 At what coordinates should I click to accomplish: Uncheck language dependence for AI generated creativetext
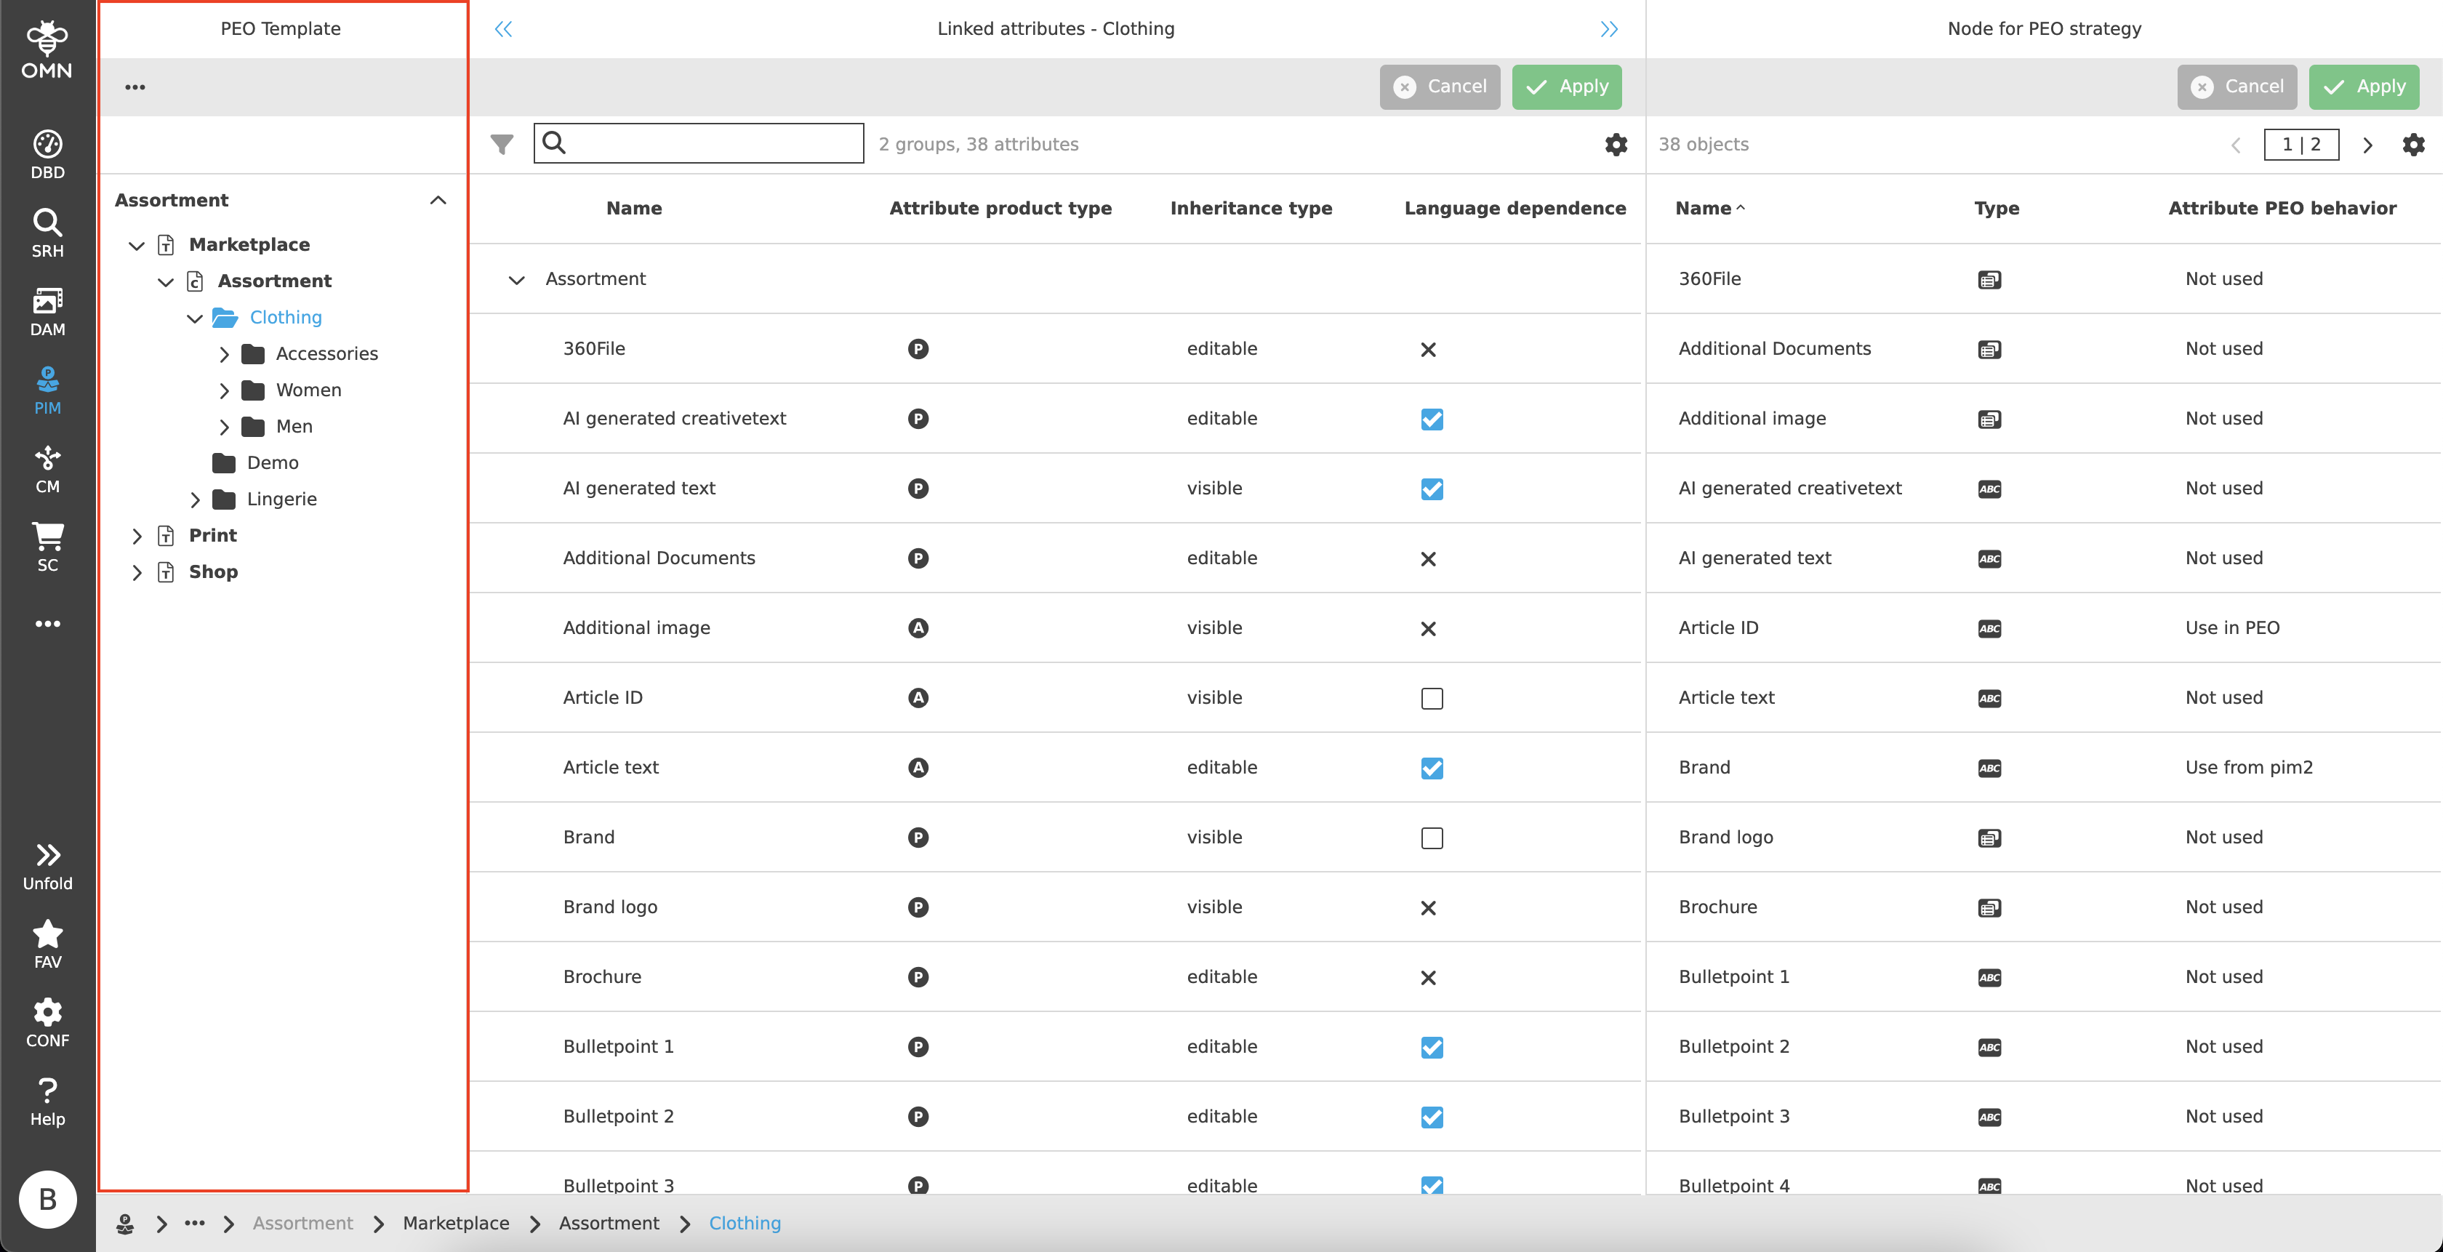(x=1431, y=420)
